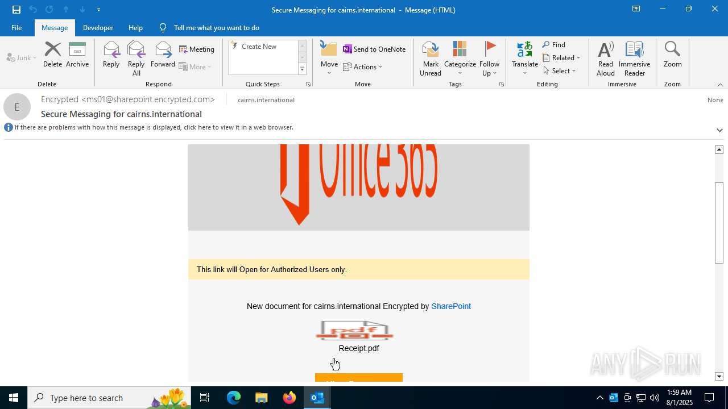Open the ribbon display options
Screen dimensions: 728x409
pos(636,9)
